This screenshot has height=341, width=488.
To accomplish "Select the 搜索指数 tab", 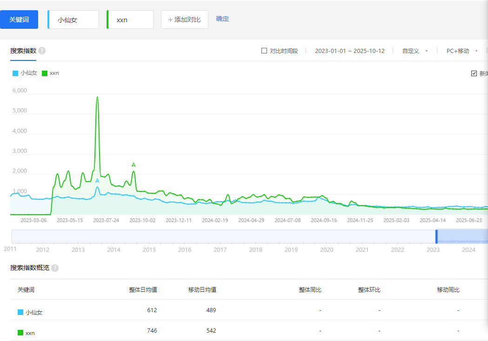I will [23, 51].
